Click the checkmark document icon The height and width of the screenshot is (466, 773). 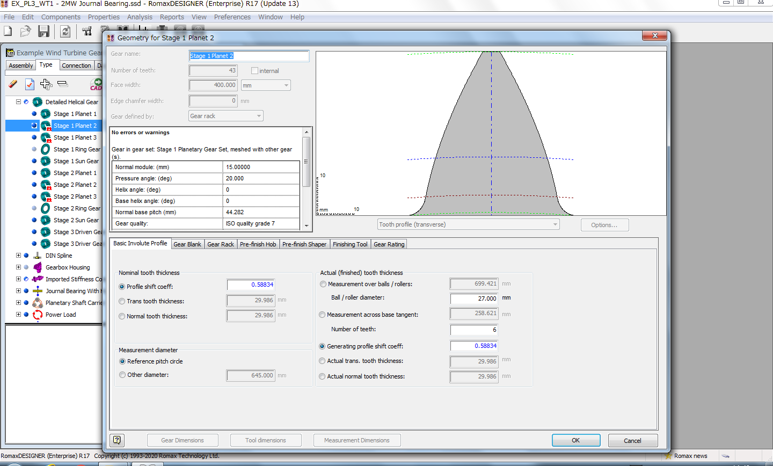click(30, 84)
